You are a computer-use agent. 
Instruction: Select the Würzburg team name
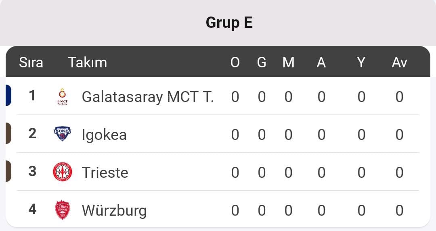tap(114, 210)
